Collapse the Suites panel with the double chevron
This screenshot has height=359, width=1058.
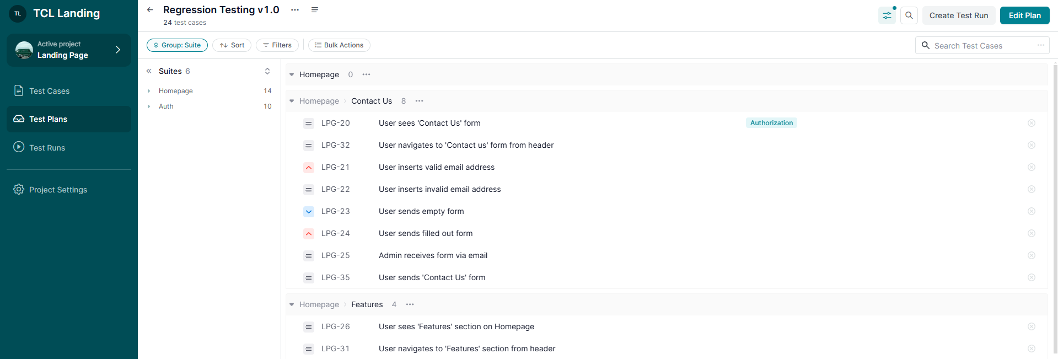(149, 71)
